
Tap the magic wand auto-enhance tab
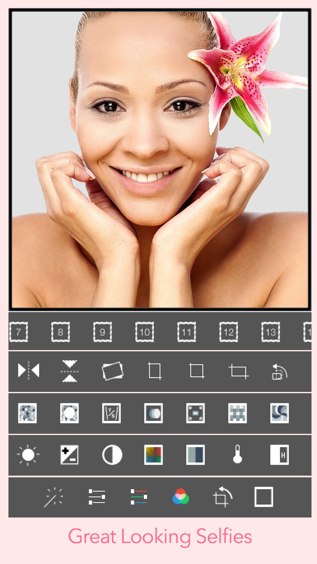[x=54, y=497]
